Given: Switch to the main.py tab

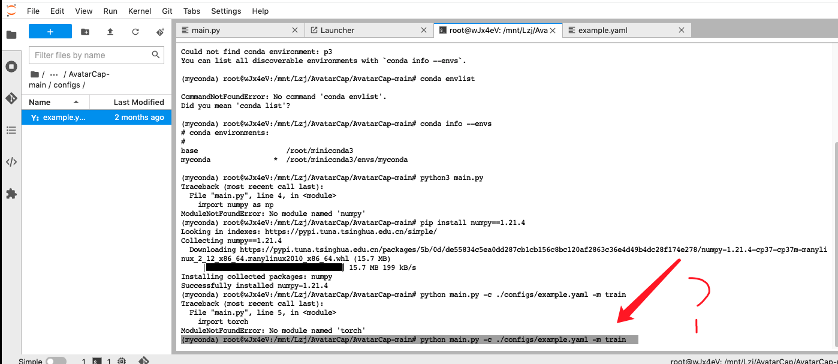Looking at the screenshot, I should point(240,30).
